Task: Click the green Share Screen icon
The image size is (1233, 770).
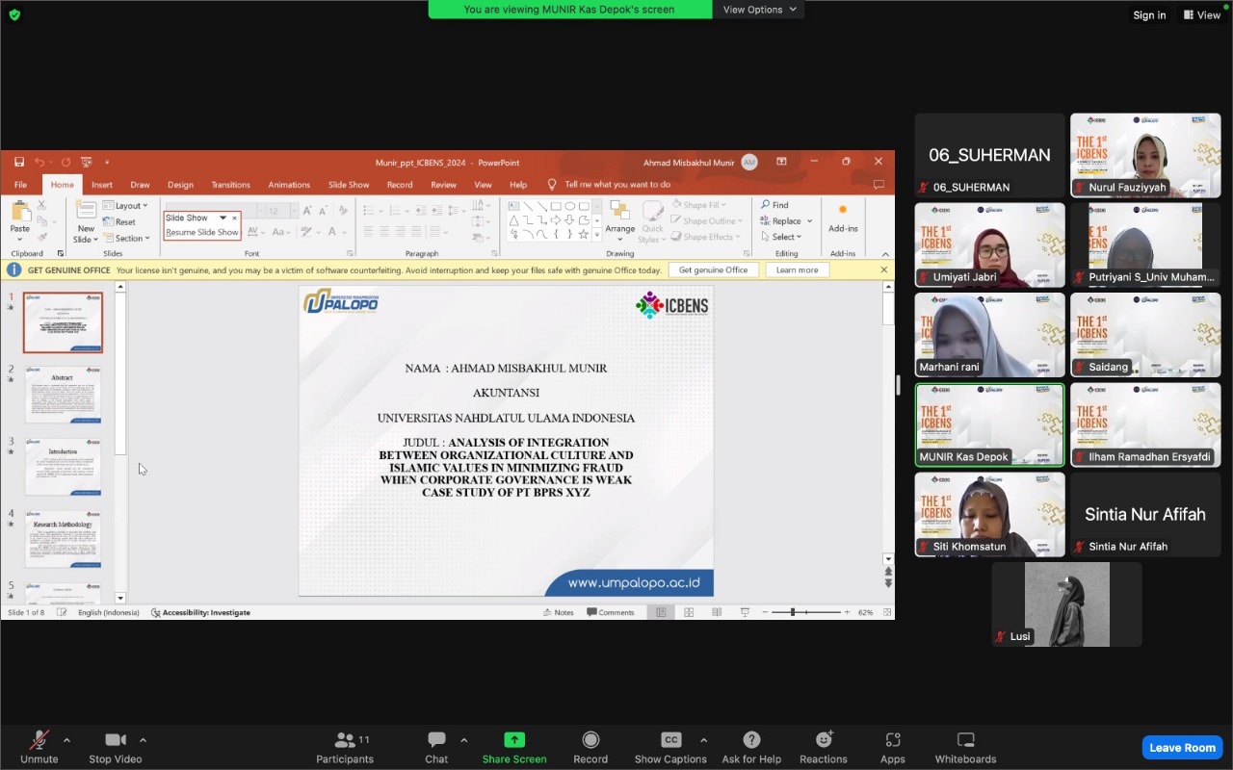Action: [x=514, y=740]
